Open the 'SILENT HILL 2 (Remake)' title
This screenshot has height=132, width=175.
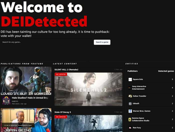pyautogui.click(x=66, y=70)
